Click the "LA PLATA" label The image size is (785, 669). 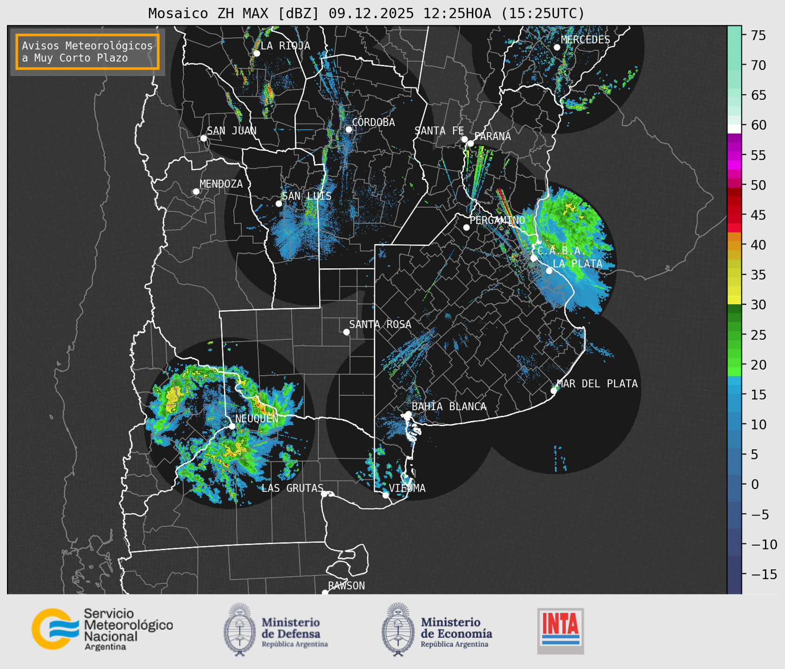coord(577,264)
